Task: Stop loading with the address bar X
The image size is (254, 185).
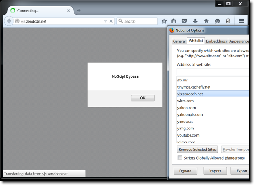Action: coord(111,21)
